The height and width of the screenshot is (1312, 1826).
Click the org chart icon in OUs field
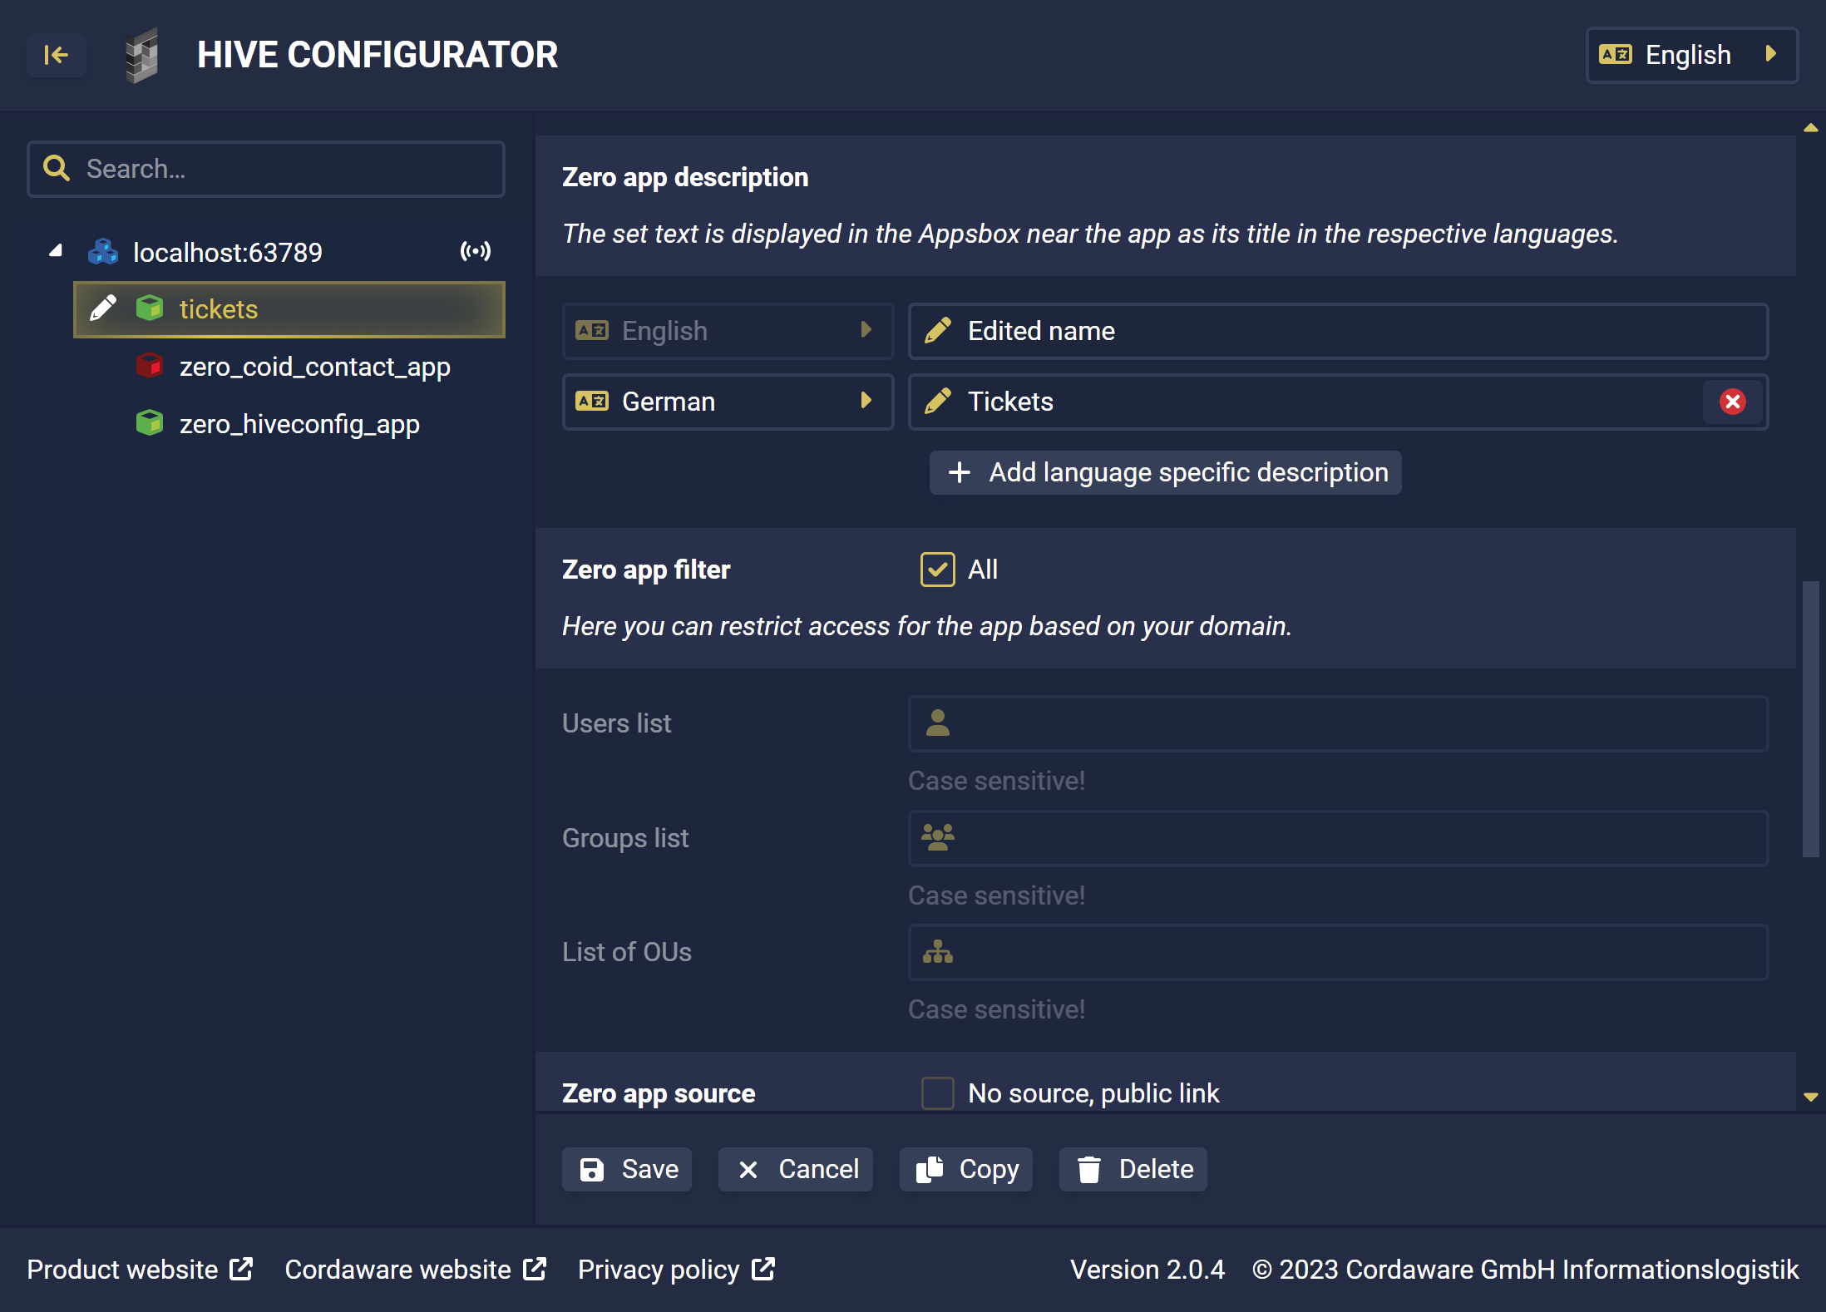(938, 951)
